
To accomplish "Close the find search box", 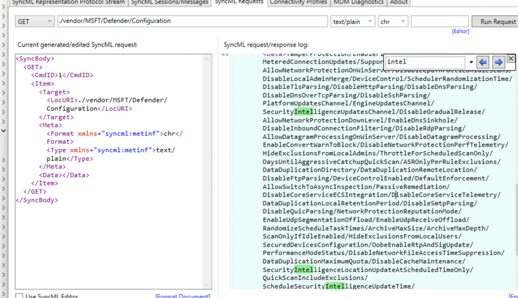I will (511, 59).
